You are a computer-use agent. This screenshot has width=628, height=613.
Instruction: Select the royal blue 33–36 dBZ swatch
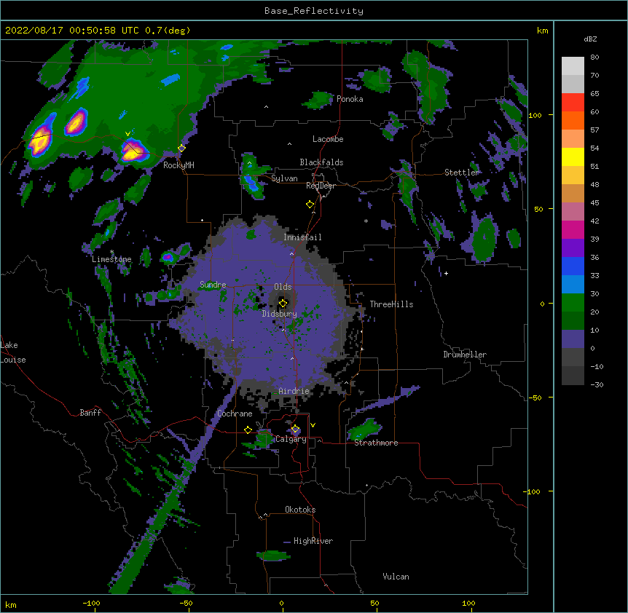[573, 266]
